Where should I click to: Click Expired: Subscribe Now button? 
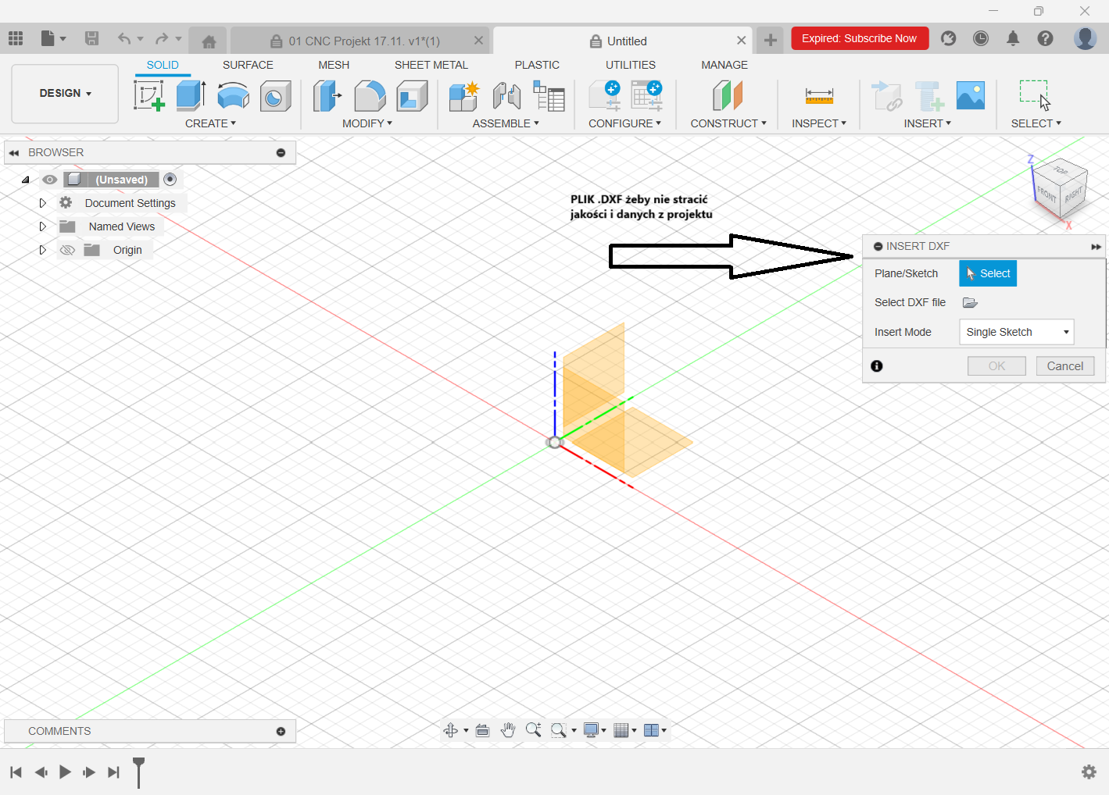click(860, 38)
